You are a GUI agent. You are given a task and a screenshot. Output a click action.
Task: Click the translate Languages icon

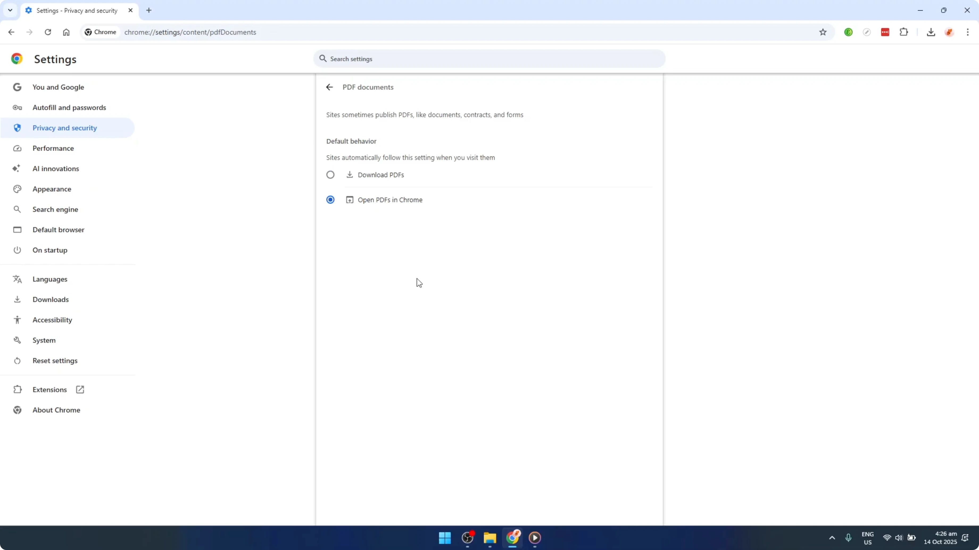[17, 279]
